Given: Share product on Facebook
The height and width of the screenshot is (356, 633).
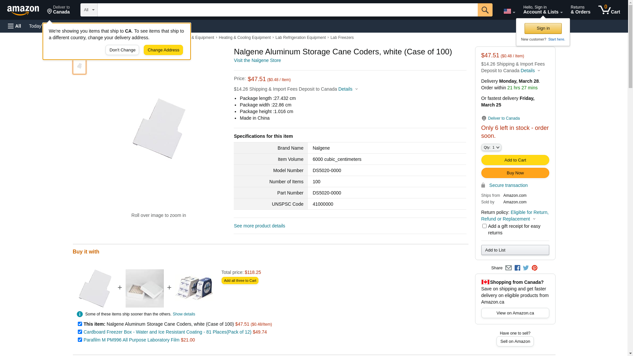Looking at the screenshot, I should (517, 268).
